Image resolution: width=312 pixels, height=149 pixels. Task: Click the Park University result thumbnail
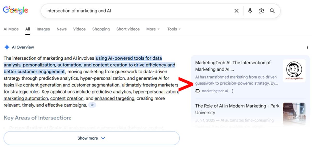tap(294, 114)
